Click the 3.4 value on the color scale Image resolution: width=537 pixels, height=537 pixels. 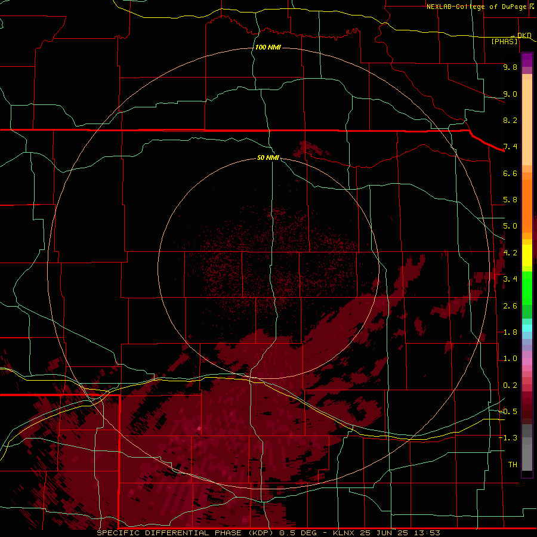[510, 279]
